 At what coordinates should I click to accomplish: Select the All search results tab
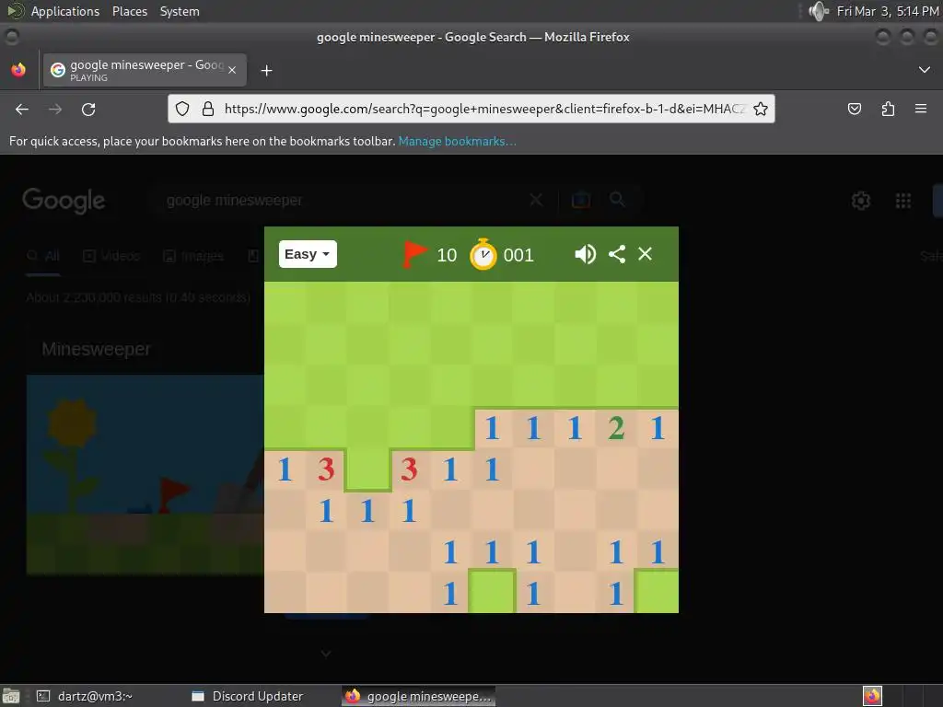click(43, 256)
